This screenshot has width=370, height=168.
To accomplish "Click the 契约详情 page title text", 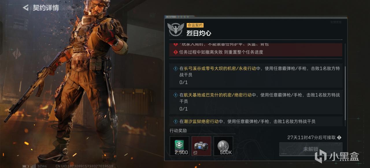I will pos(46,8).
